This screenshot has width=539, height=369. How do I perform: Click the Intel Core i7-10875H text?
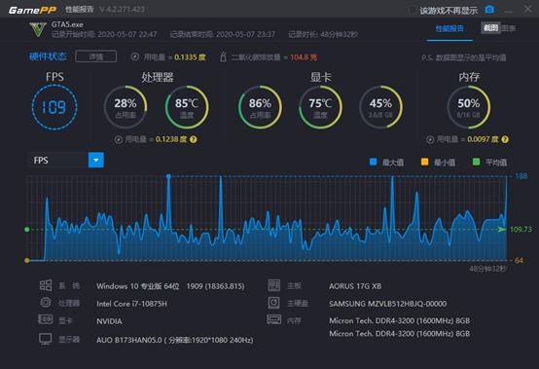pyautogui.click(x=131, y=304)
